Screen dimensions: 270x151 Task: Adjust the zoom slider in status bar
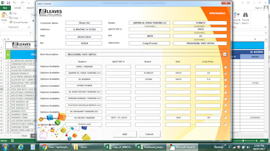pyautogui.click(x=243, y=141)
